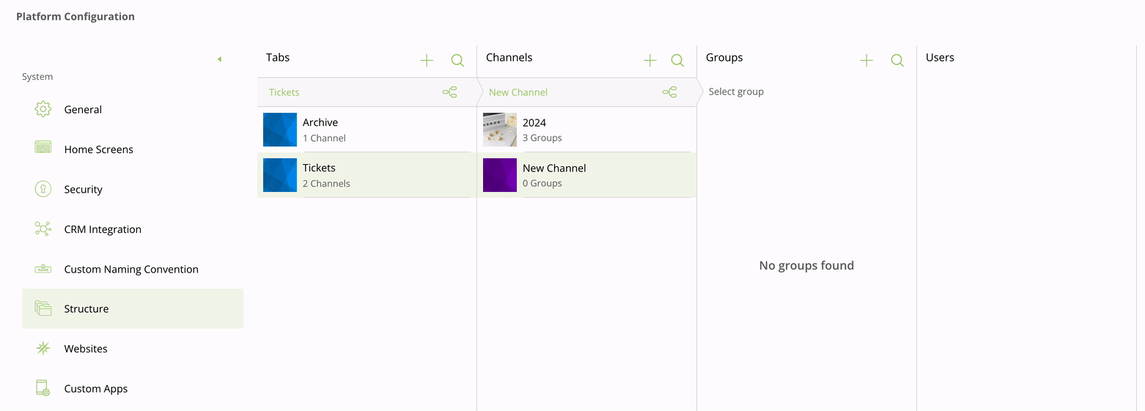Select the Archive tab row

coord(367,130)
